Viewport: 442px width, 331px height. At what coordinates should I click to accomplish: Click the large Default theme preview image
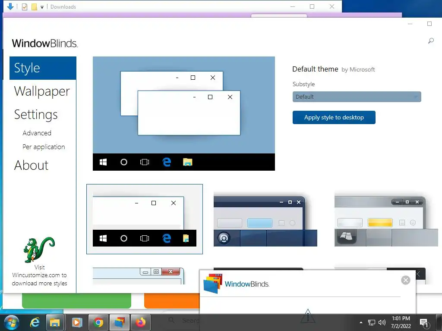pos(184,113)
